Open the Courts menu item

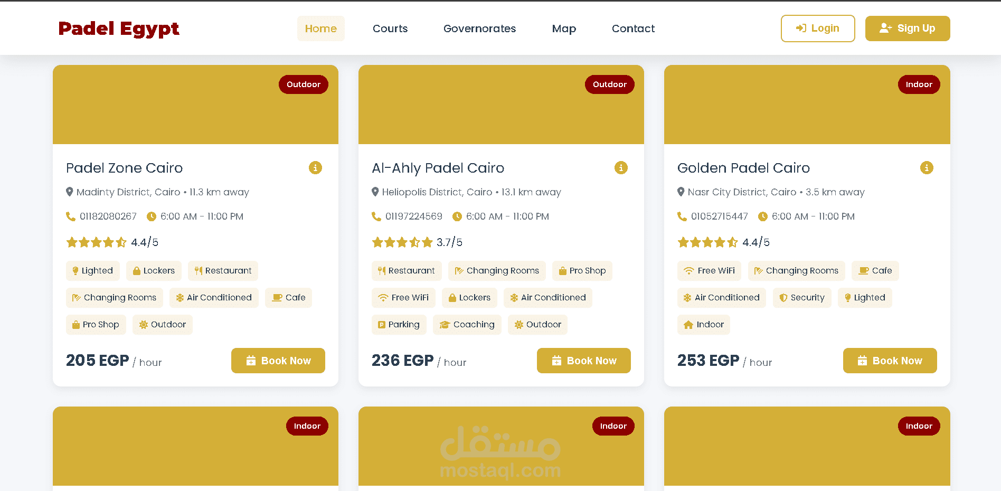point(390,29)
